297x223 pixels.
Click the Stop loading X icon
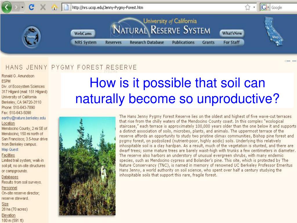pyautogui.click(x=43, y=7)
